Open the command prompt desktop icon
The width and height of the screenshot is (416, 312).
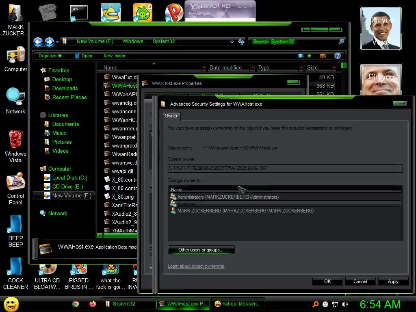pyautogui.click(x=78, y=13)
